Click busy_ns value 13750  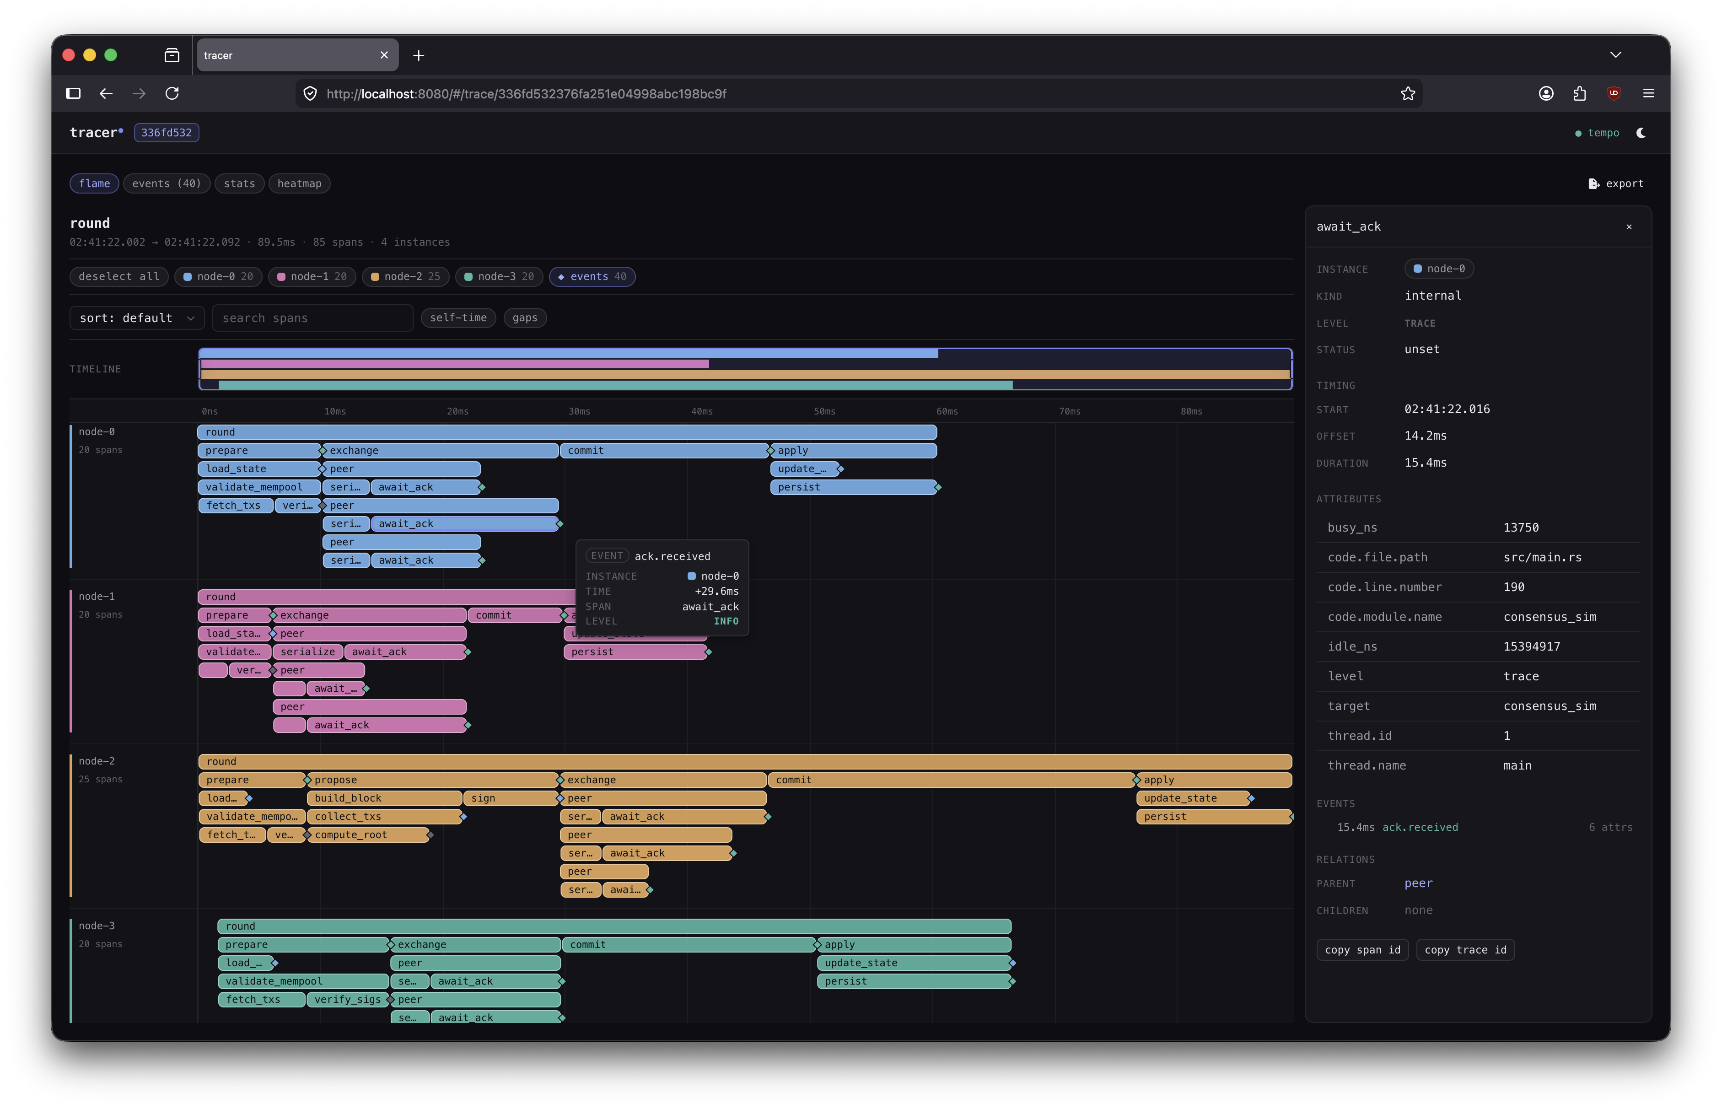coord(1520,528)
